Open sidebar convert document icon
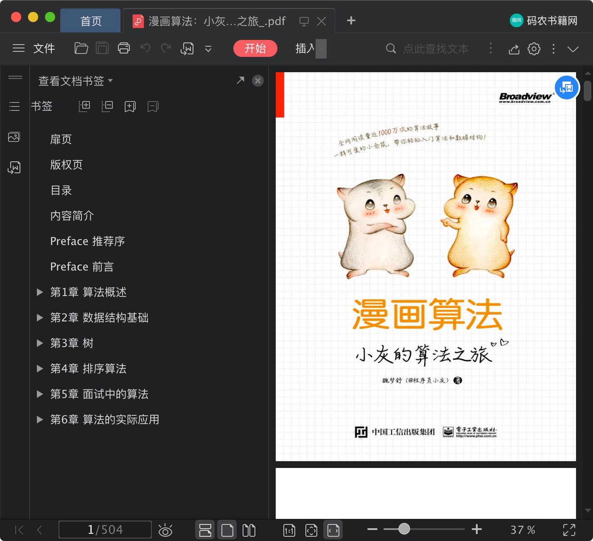The width and height of the screenshot is (593, 541). click(14, 168)
